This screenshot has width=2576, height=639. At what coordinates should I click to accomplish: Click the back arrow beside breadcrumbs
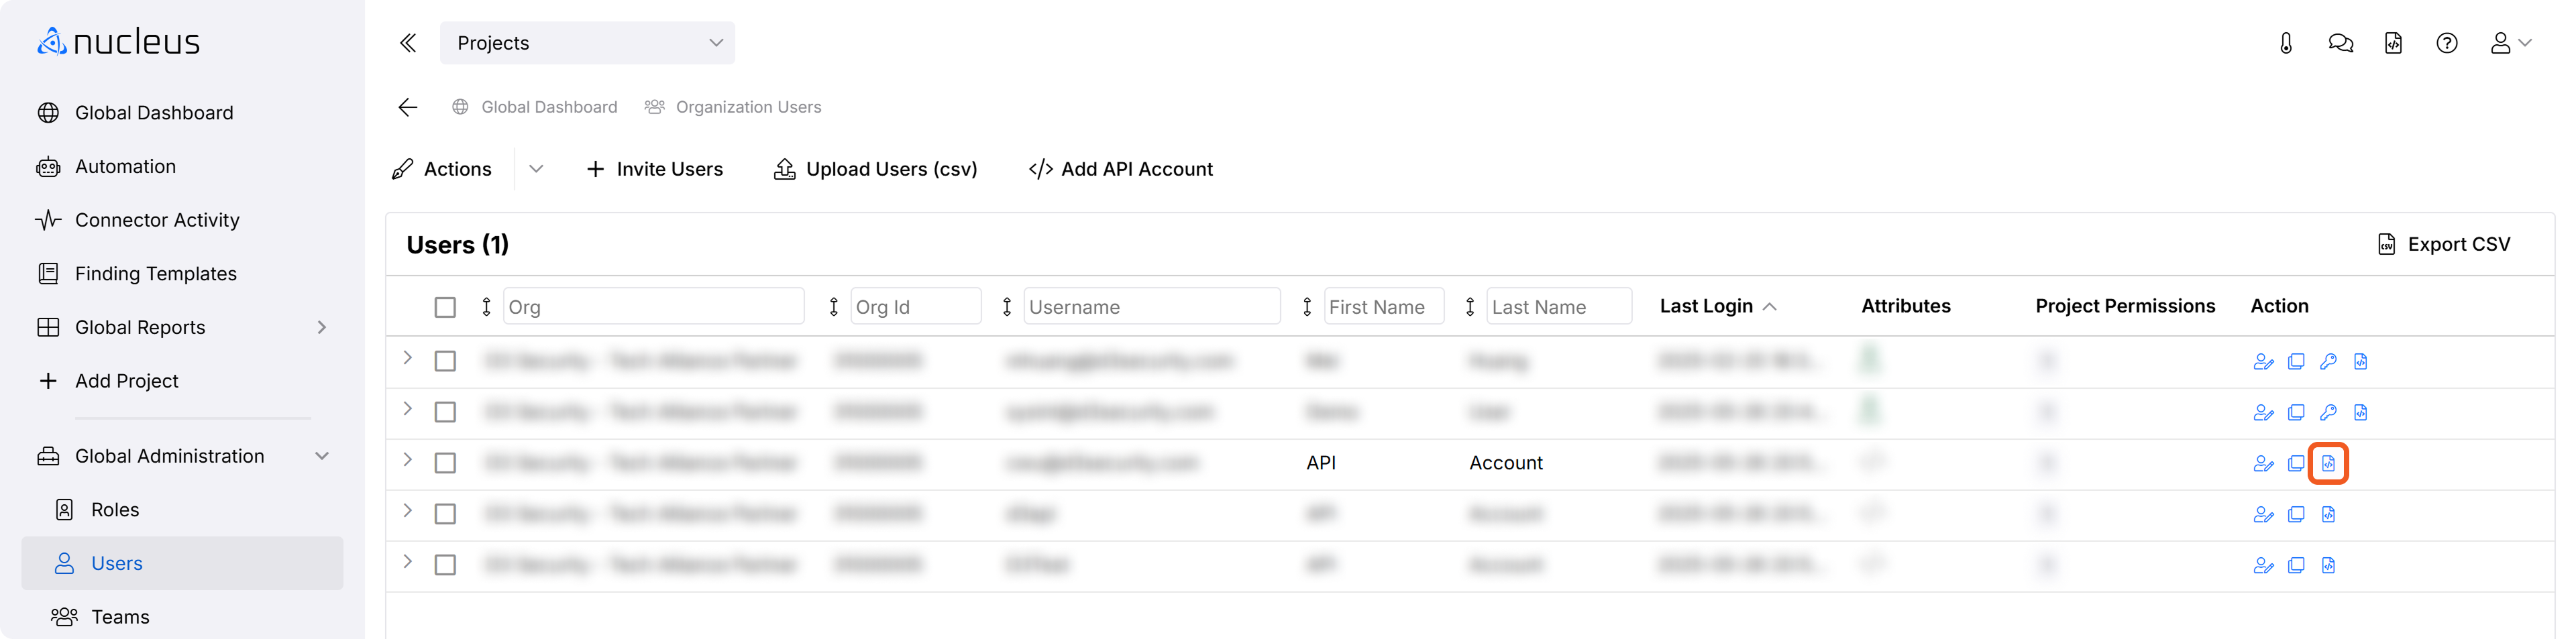point(408,107)
